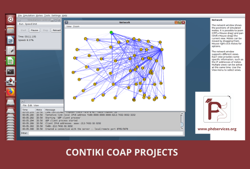Launch LibreOffice Calc from the dock

coord(10,61)
